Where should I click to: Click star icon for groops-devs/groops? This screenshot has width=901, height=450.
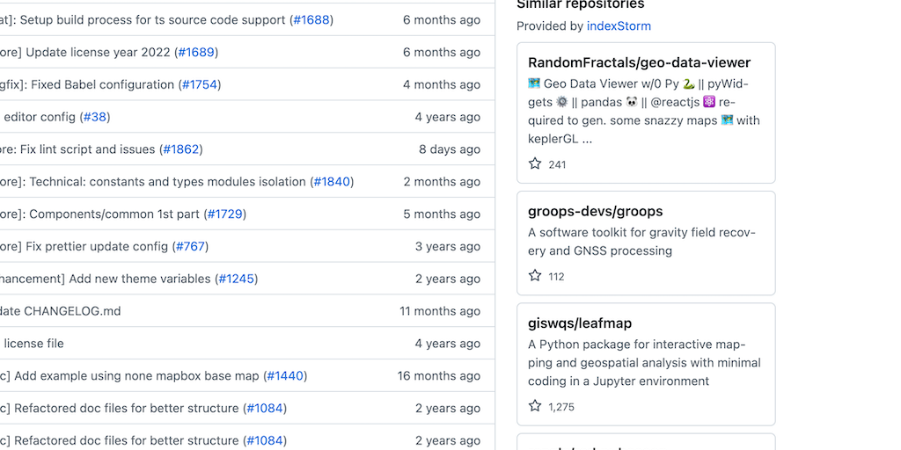click(x=535, y=276)
